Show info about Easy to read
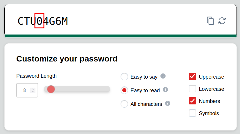 (165, 90)
